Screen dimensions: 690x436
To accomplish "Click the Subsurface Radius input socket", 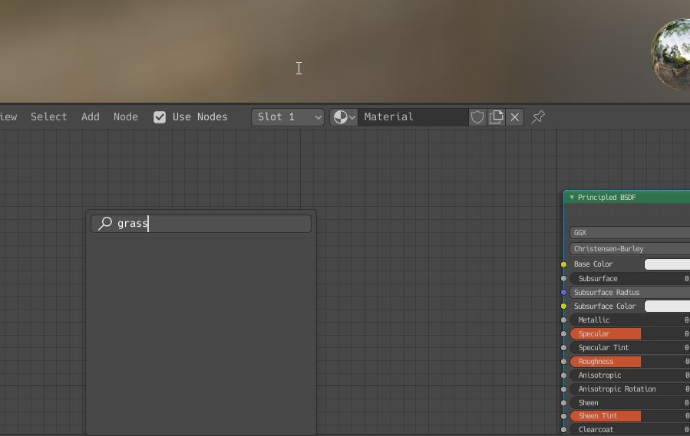I will [x=563, y=292].
